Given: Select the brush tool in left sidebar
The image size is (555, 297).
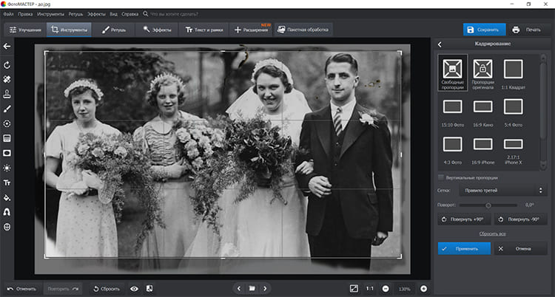Looking at the screenshot, I should pyautogui.click(x=7, y=109).
